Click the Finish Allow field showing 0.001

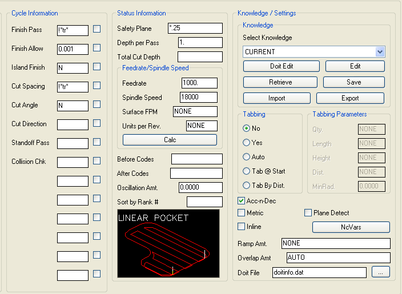coord(73,49)
